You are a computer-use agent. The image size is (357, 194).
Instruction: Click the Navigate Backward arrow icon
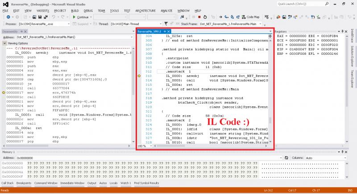[8, 17]
